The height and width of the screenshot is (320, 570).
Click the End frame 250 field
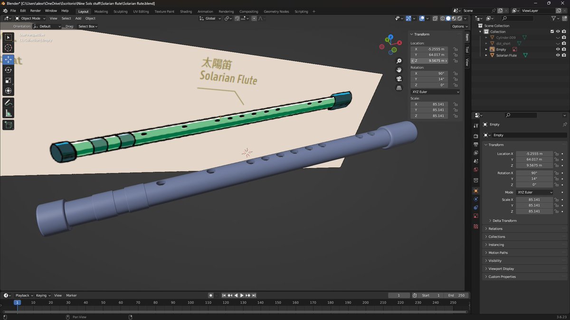(456, 295)
